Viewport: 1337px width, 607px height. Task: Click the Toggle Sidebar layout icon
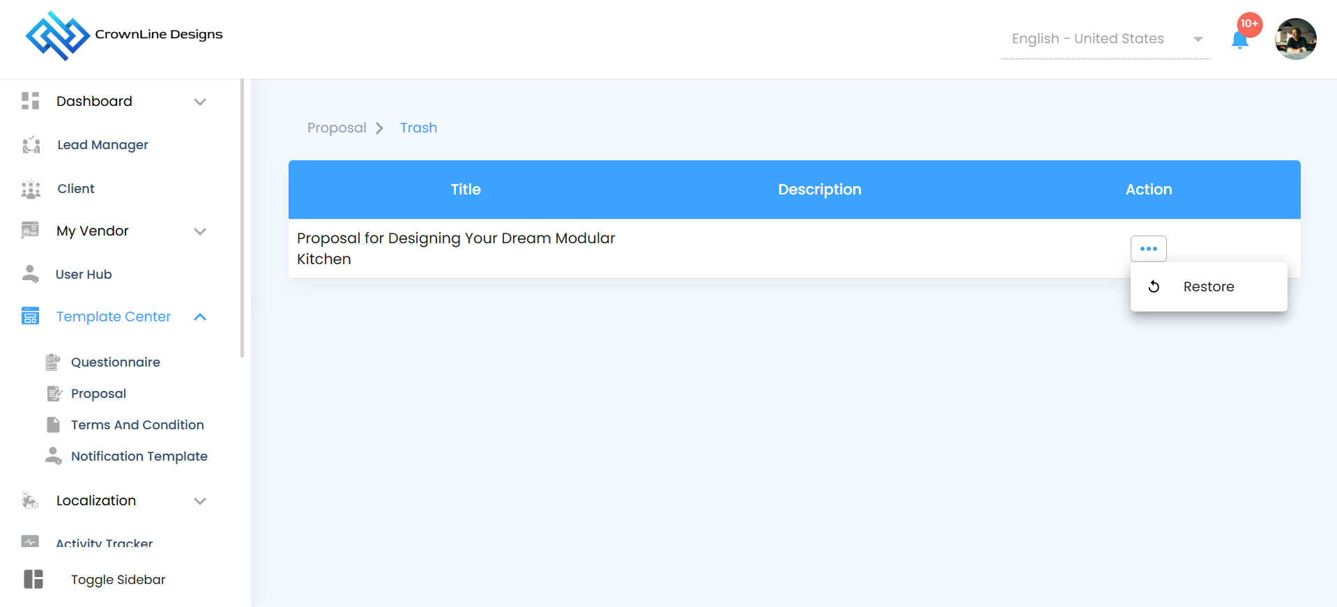33,579
